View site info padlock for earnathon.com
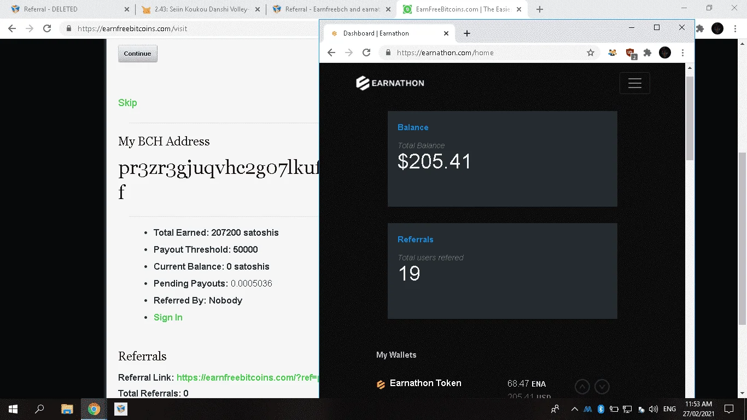Viewport: 747px width, 420px height. [x=388, y=52]
